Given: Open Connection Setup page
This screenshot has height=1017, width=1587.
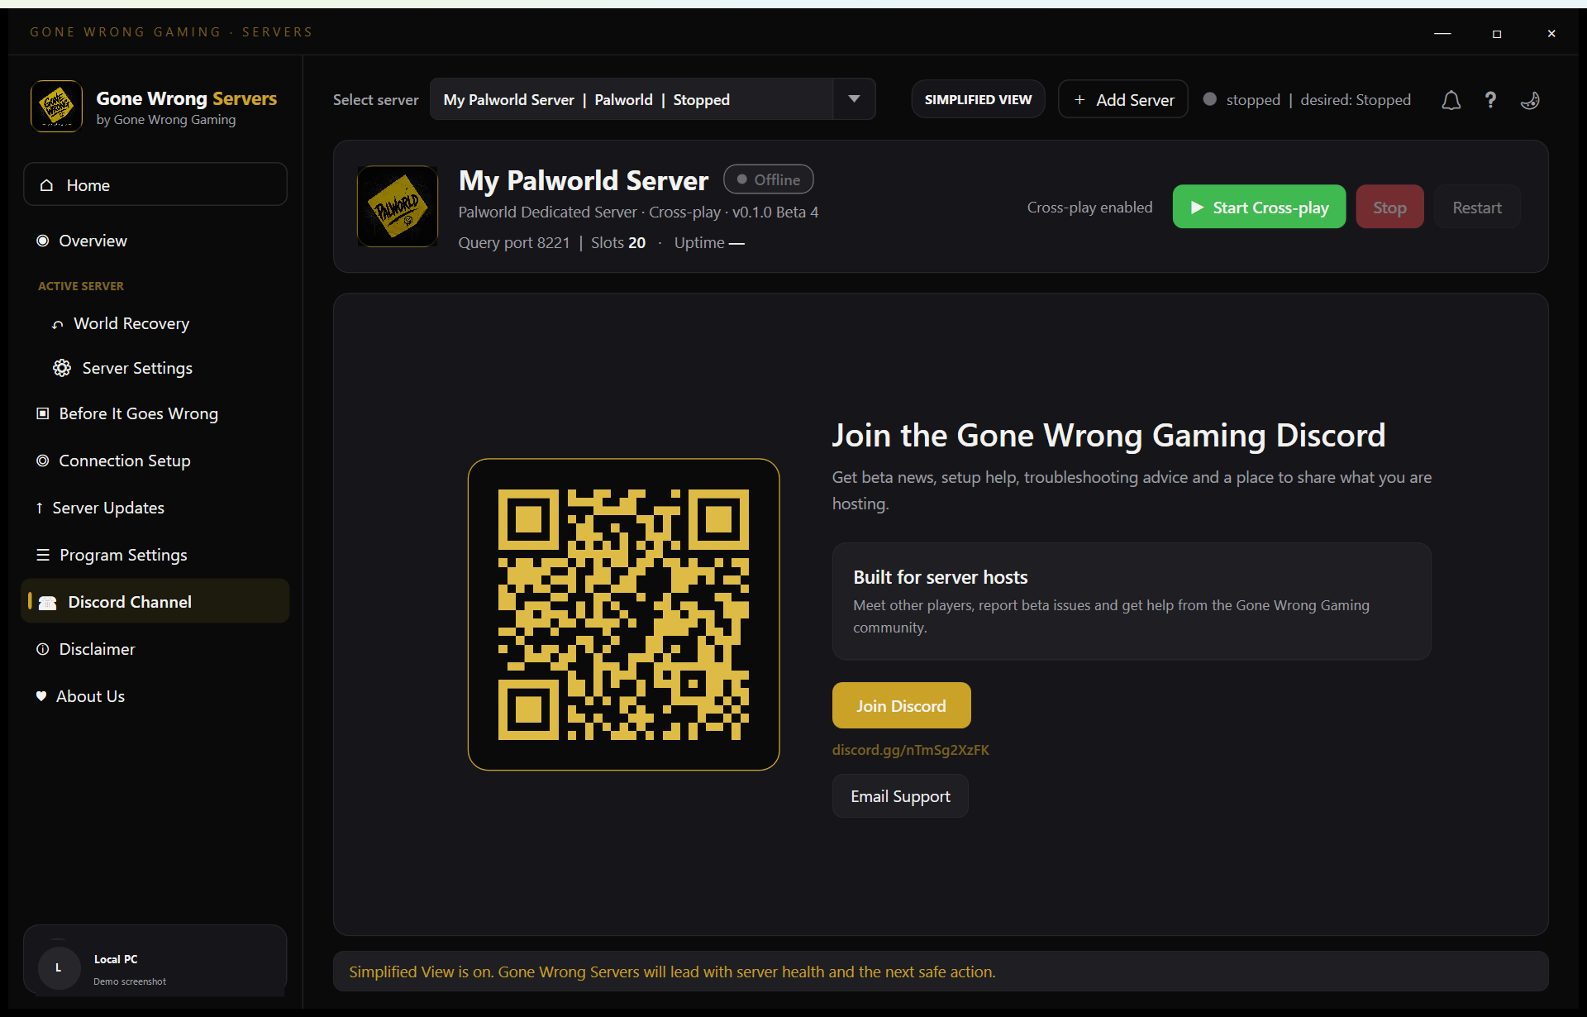Looking at the screenshot, I should point(155,461).
